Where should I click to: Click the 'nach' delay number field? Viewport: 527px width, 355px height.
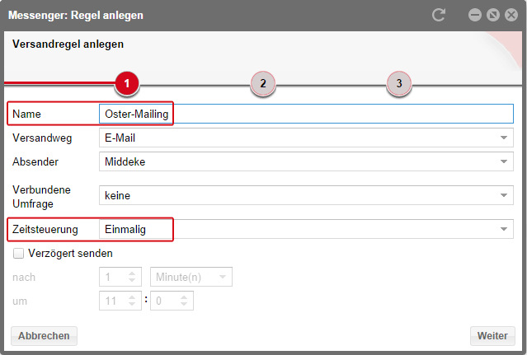coord(113,277)
